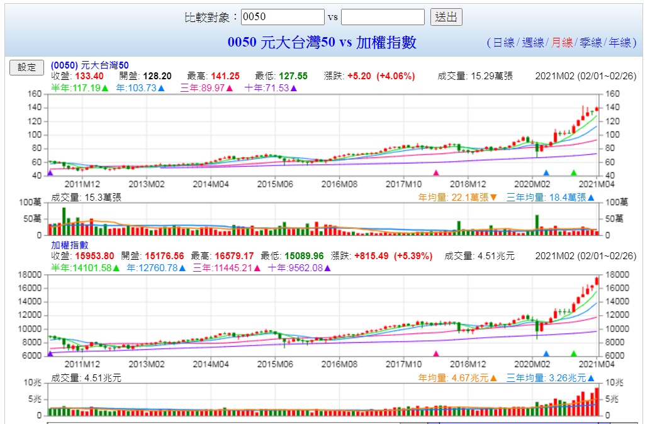Open the 設定 settings button
The height and width of the screenshot is (424, 645).
pyautogui.click(x=26, y=67)
